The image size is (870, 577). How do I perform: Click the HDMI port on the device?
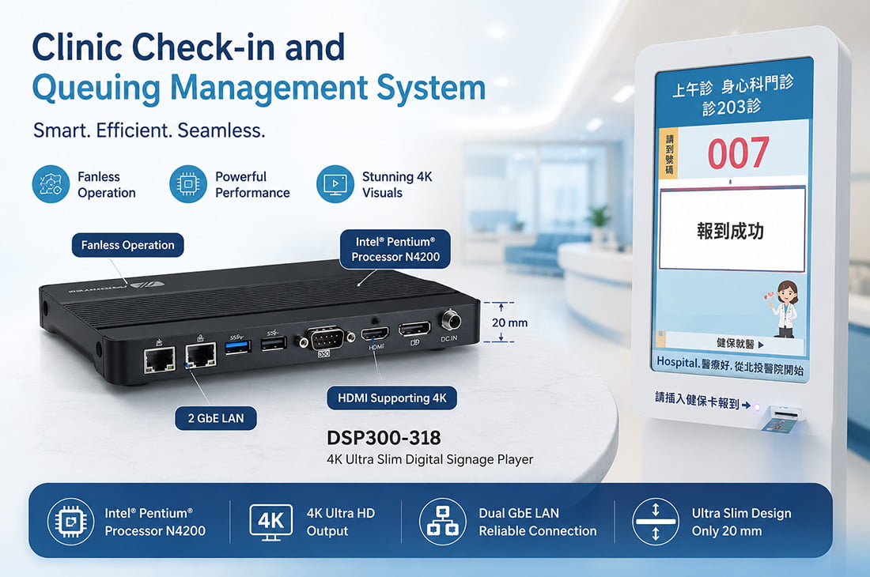click(375, 334)
